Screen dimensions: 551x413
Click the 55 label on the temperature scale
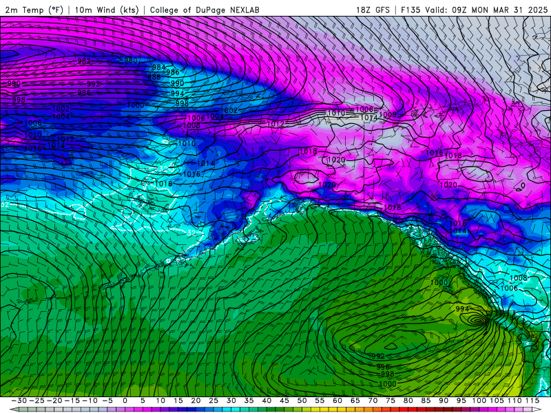click(x=320, y=401)
